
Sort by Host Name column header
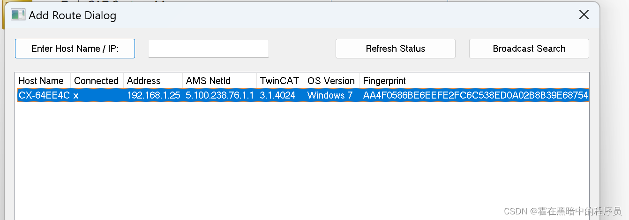(41, 81)
